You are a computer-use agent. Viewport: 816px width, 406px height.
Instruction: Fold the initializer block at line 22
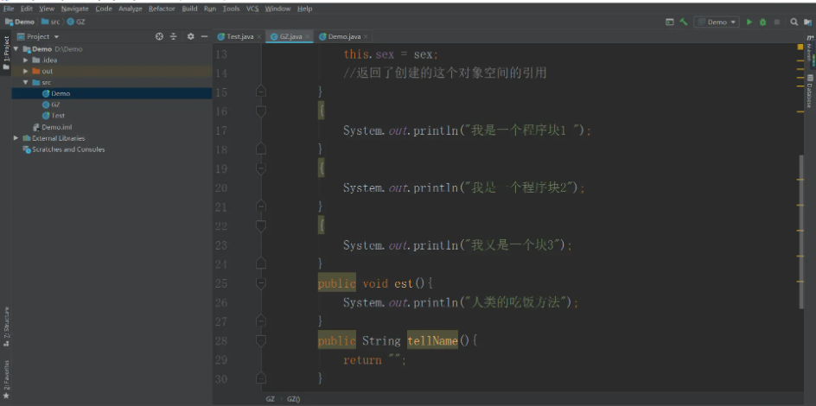click(x=261, y=226)
